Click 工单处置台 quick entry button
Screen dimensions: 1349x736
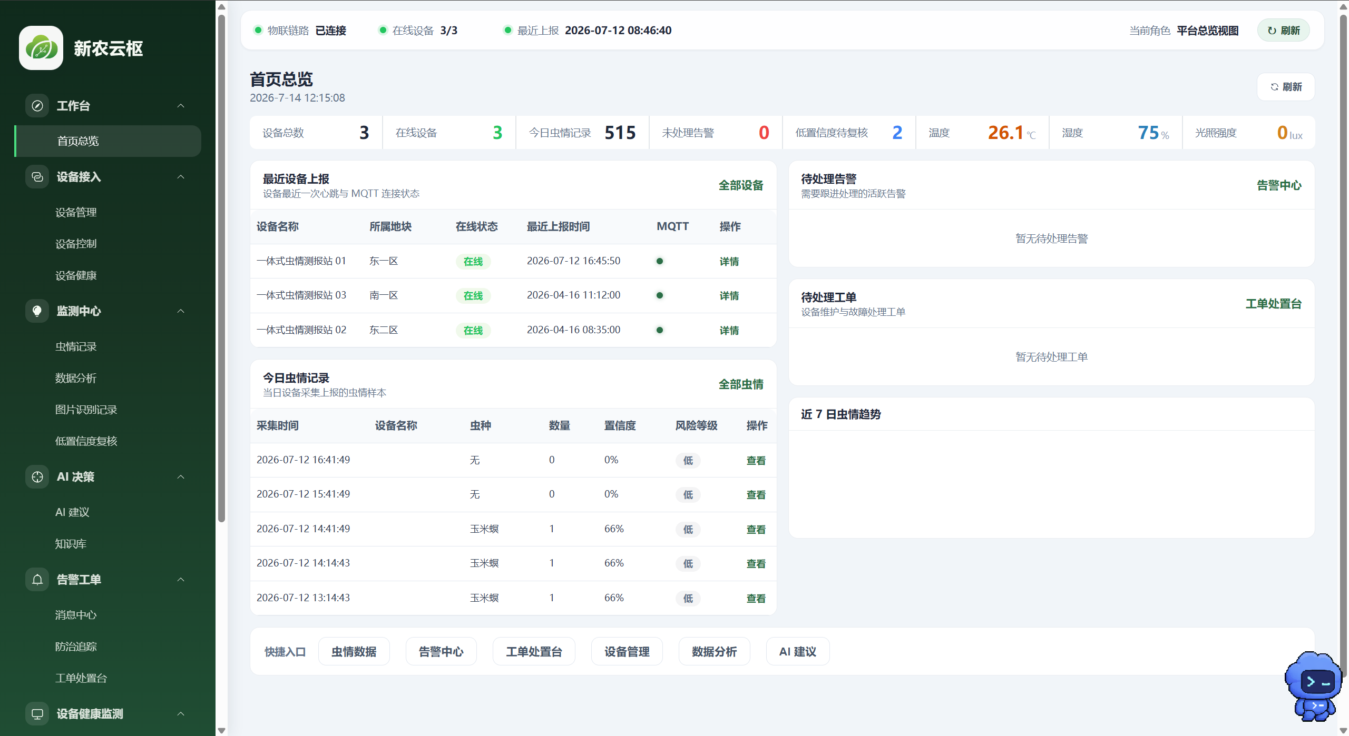[534, 652]
